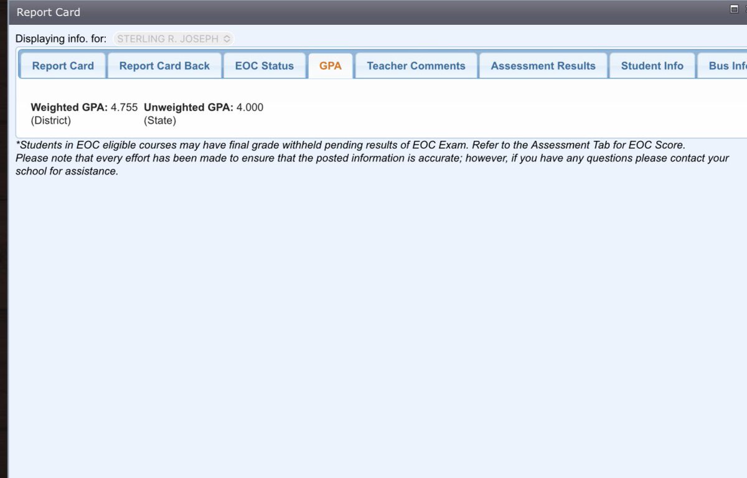Open the EOC Status tab
This screenshot has height=478, width=747.
point(265,65)
